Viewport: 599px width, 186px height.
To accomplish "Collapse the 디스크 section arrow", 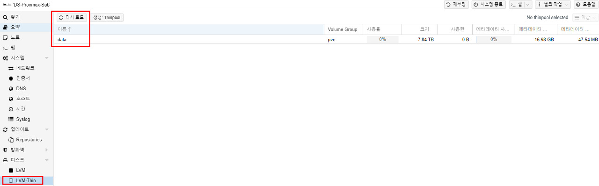I will pyautogui.click(x=46, y=160).
